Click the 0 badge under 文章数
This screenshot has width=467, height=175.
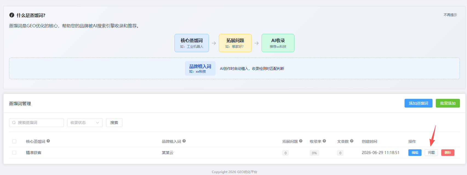[340, 153]
